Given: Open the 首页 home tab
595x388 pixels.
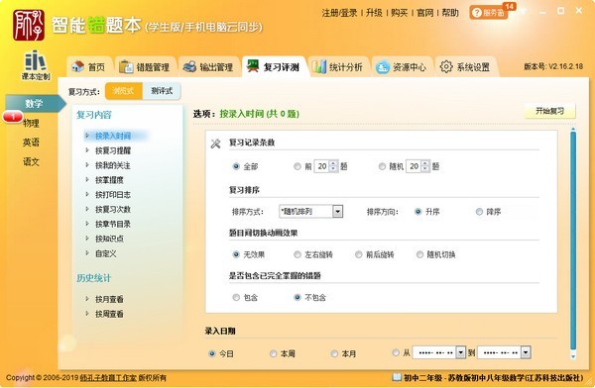Looking at the screenshot, I should 89,67.
